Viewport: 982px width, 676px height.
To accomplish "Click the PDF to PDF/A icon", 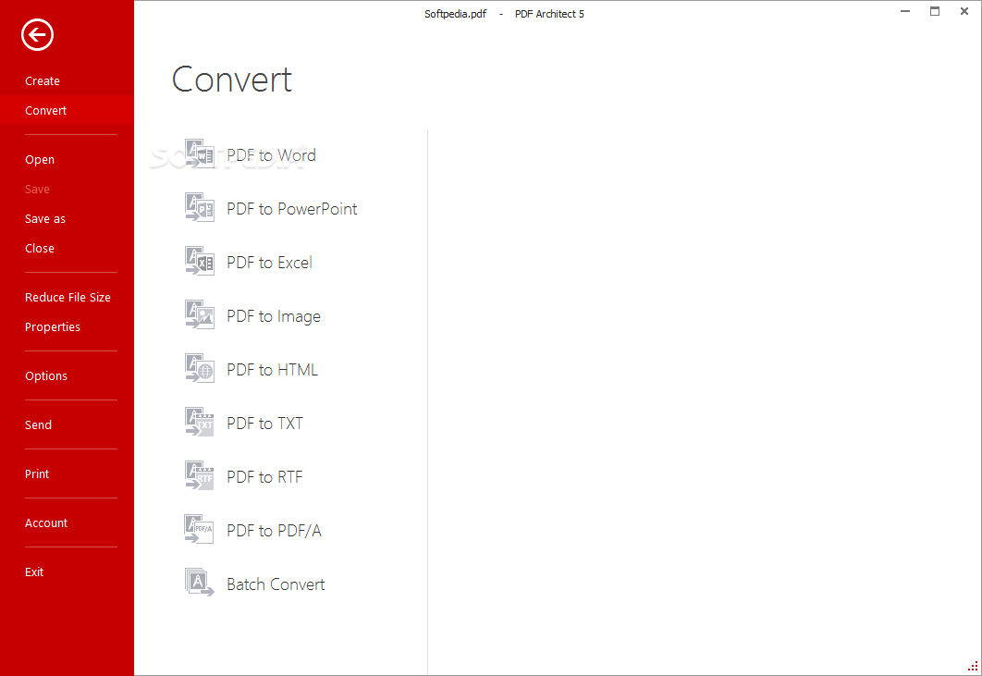I will point(200,530).
